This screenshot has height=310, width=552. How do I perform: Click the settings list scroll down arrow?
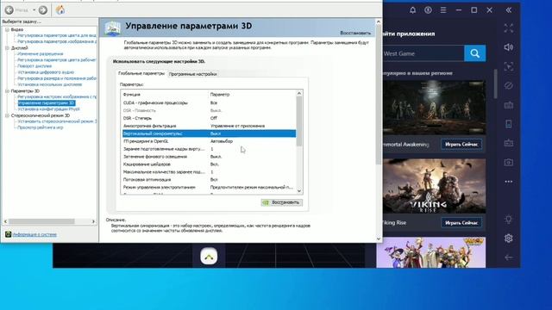pyautogui.click(x=299, y=191)
